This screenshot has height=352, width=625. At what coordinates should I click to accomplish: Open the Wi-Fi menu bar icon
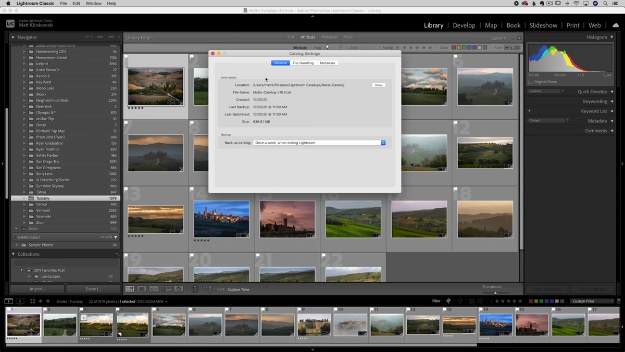pyautogui.click(x=577, y=3)
